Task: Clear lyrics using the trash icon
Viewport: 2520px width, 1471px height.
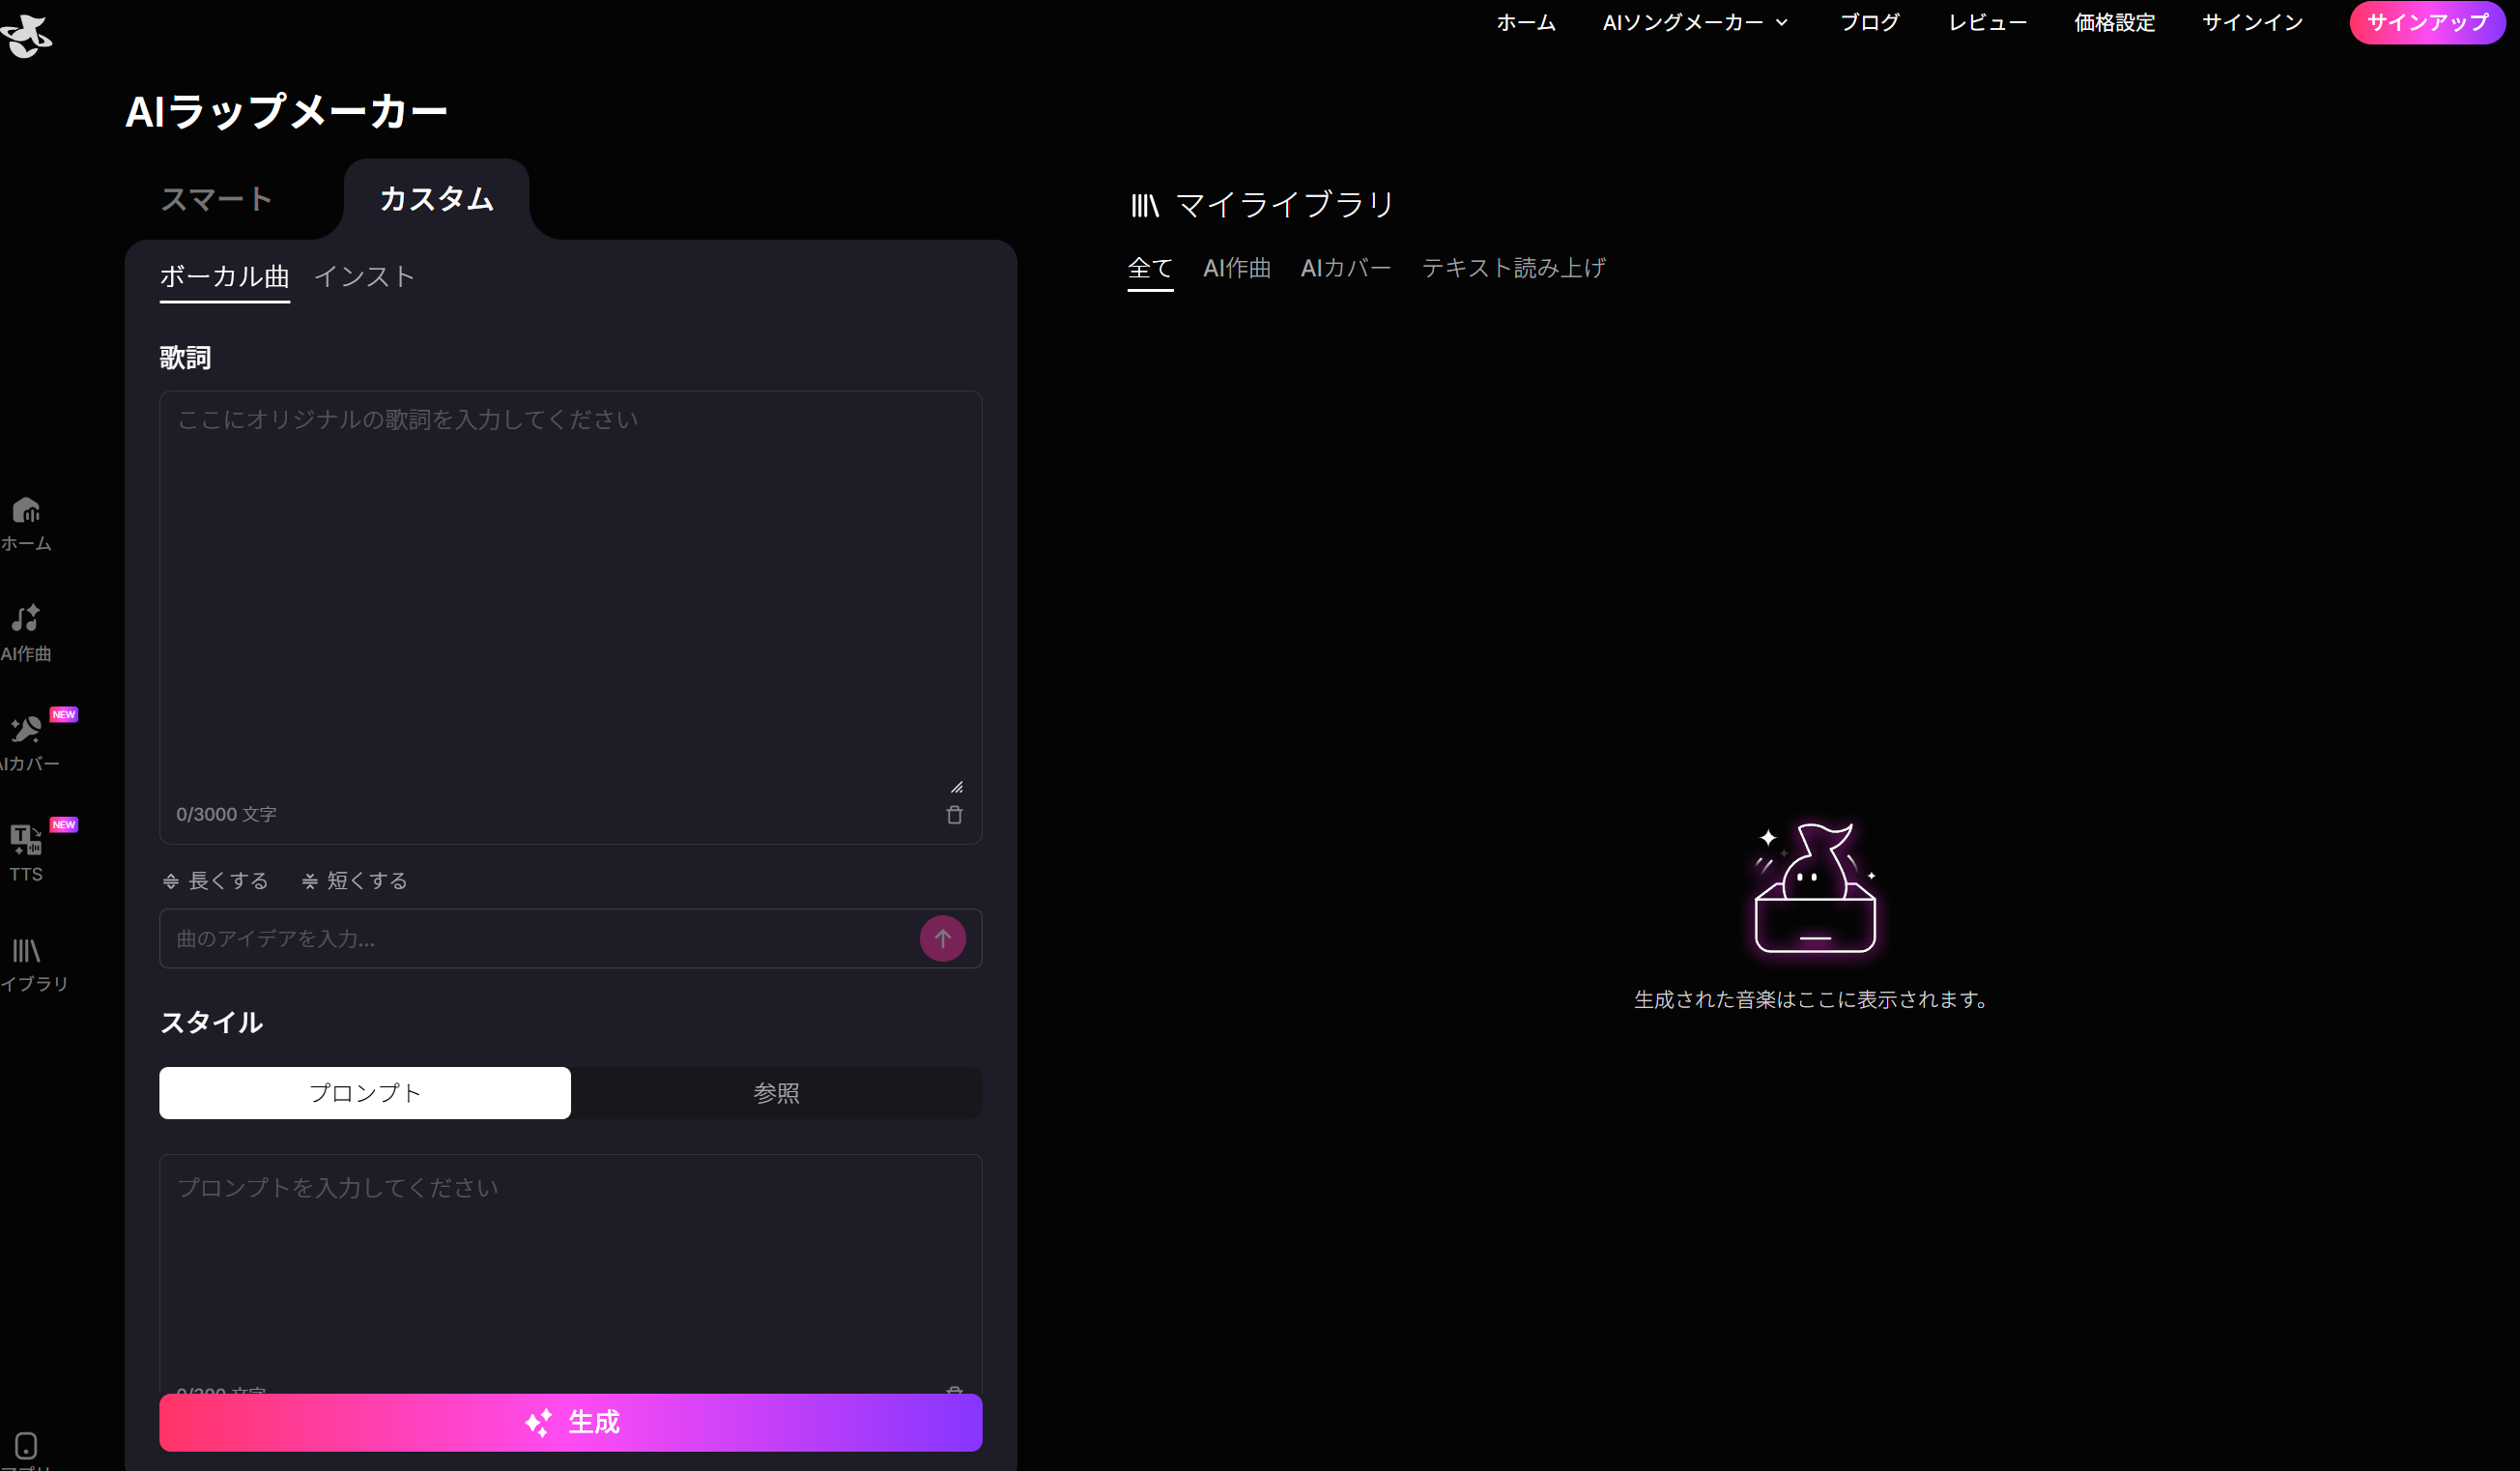Action: (x=954, y=814)
